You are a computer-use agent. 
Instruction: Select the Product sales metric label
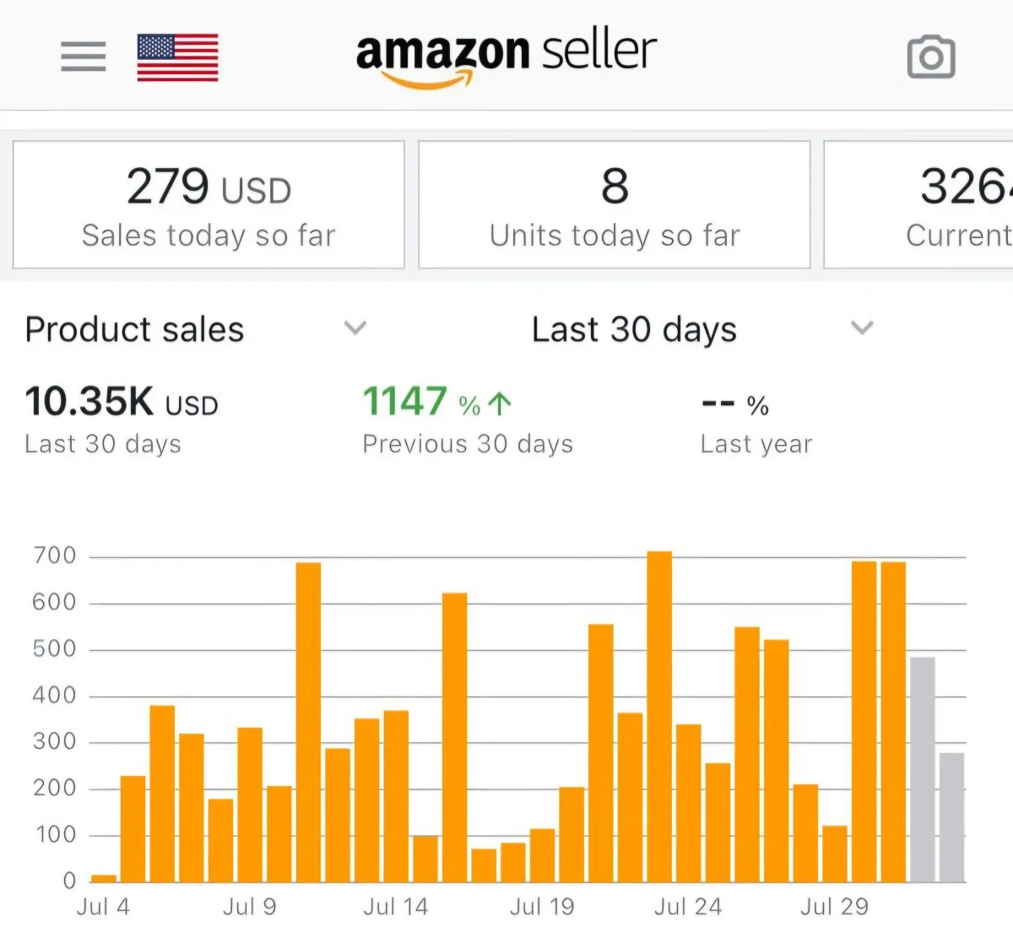pyautogui.click(x=135, y=329)
